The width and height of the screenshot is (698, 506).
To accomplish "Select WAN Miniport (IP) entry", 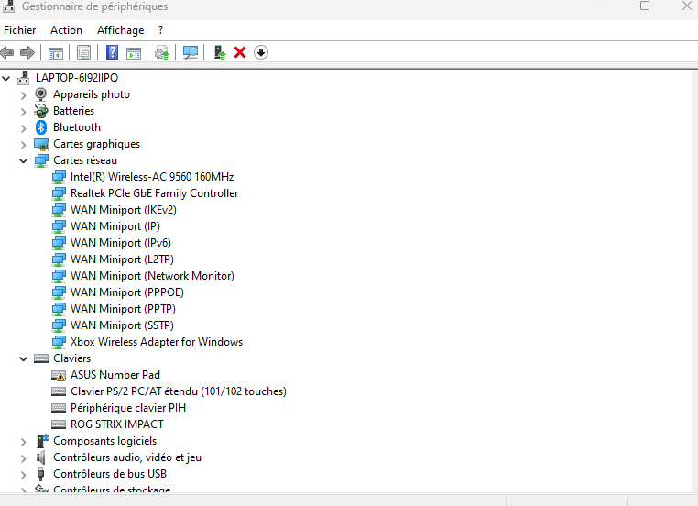I will pyautogui.click(x=115, y=226).
